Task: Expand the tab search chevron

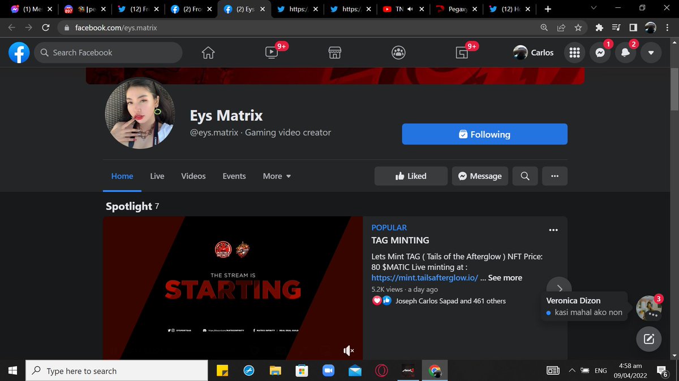Action: [x=594, y=8]
